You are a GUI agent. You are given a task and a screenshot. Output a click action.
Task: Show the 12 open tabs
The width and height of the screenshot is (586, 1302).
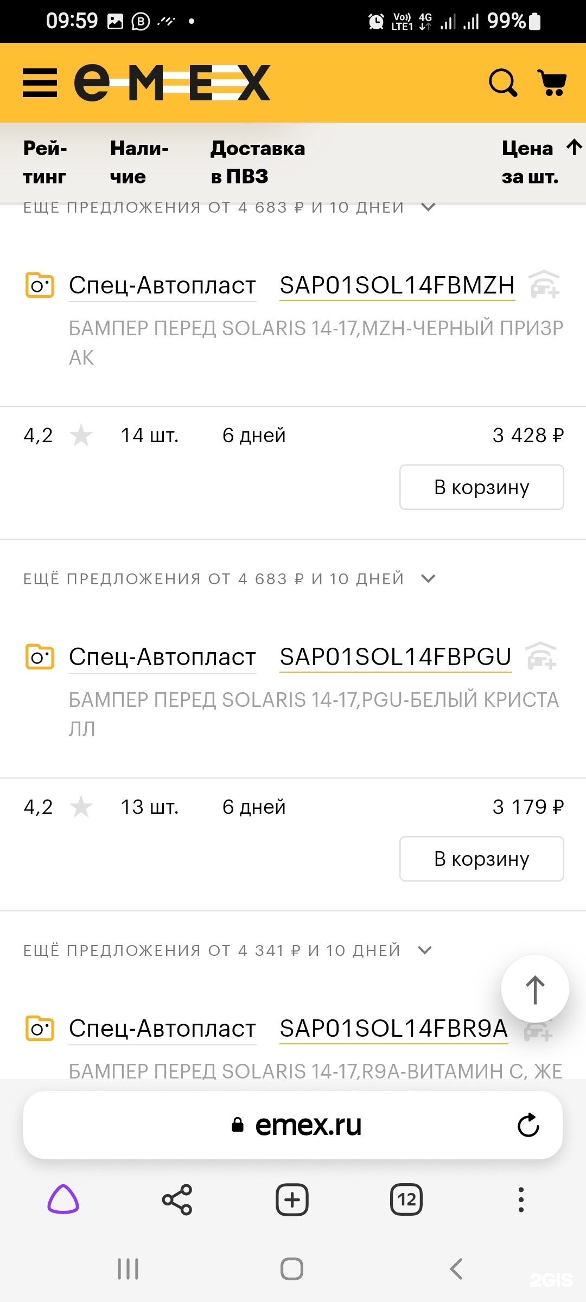click(406, 1199)
